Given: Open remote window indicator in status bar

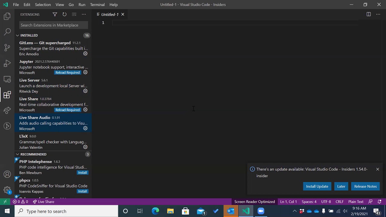Looking at the screenshot, I should coord(5,202).
